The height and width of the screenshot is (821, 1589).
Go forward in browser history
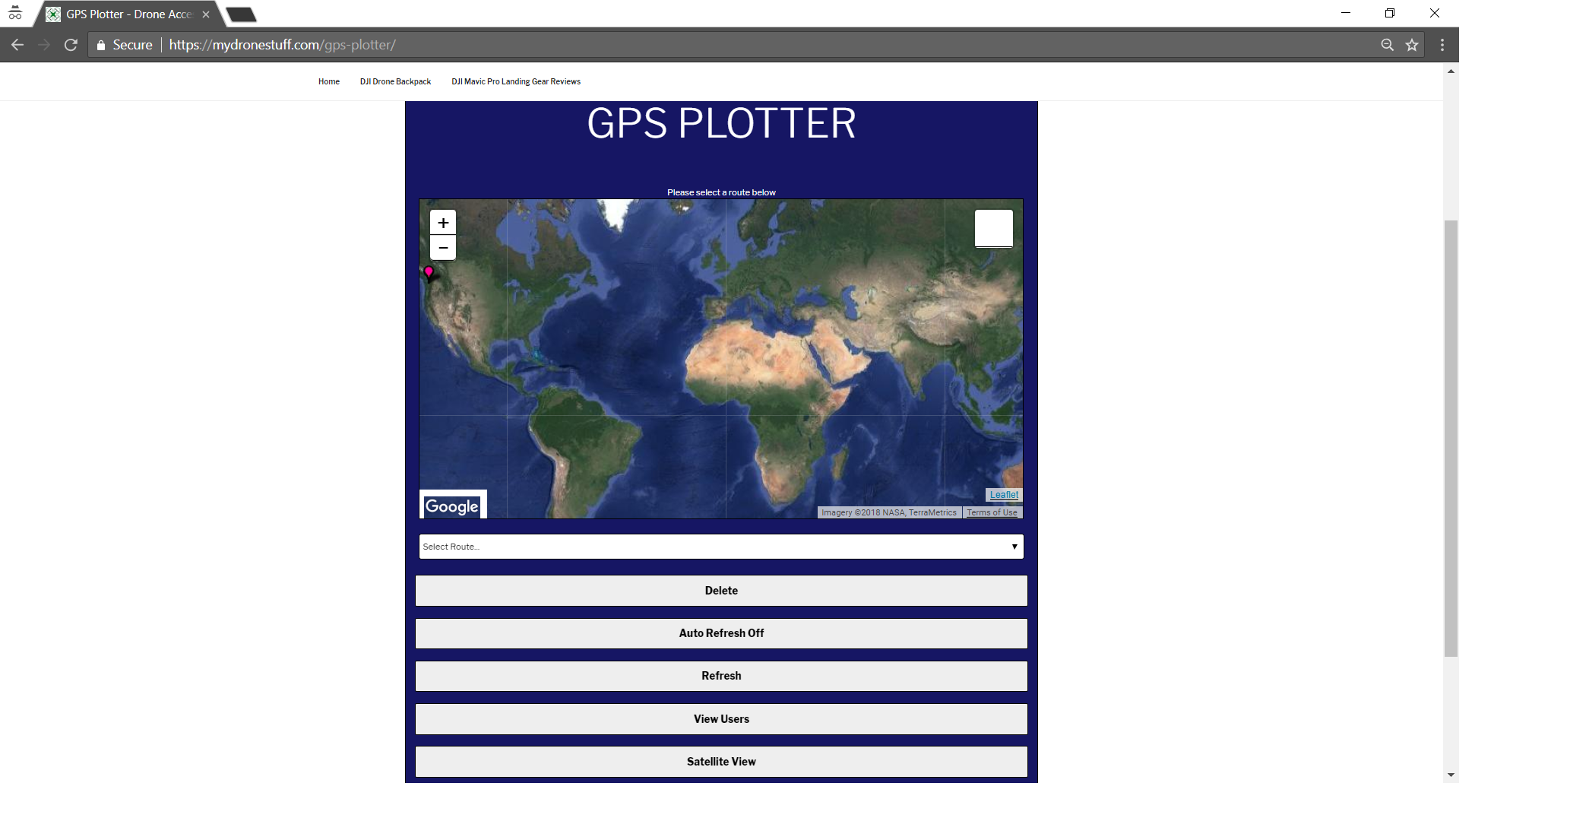43,45
